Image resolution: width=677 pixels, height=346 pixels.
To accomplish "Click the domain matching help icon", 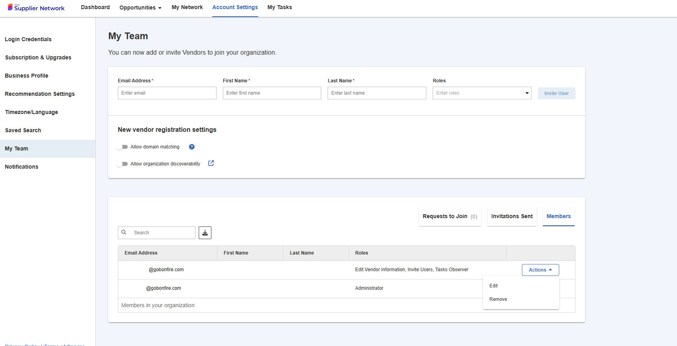I will tap(192, 147).
